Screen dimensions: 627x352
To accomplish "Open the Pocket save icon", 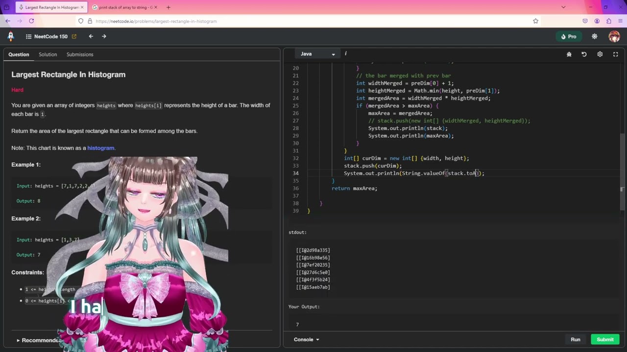I will 585,21.
